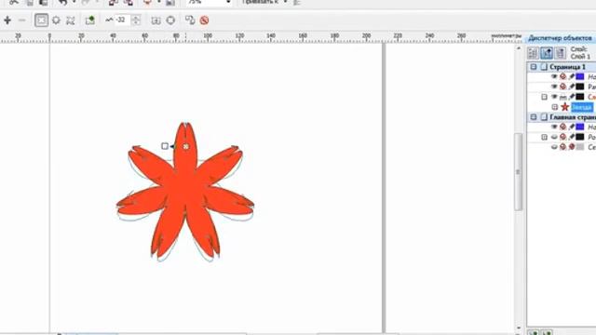Toggle eye of first layer under Главная страница
The height and width of the screenshot is (335, 596).
[x=554, y=127]
